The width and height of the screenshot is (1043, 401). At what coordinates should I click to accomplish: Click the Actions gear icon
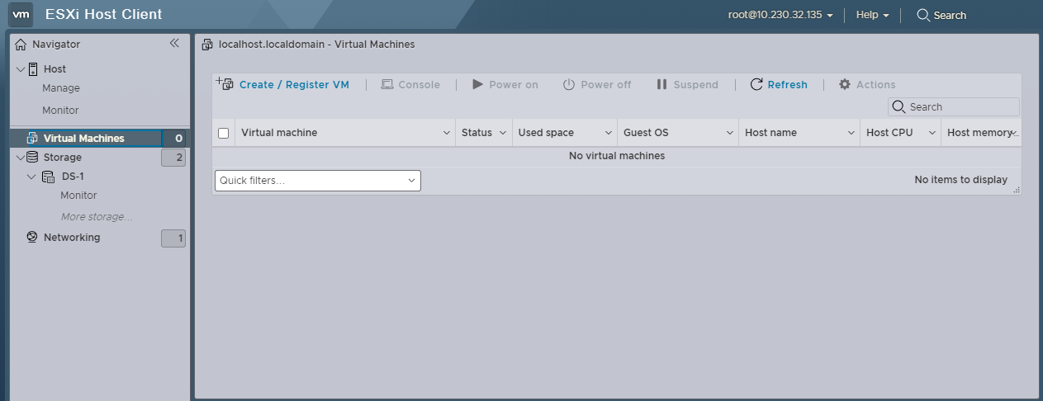pyautogui.click(x=845, y=84)
